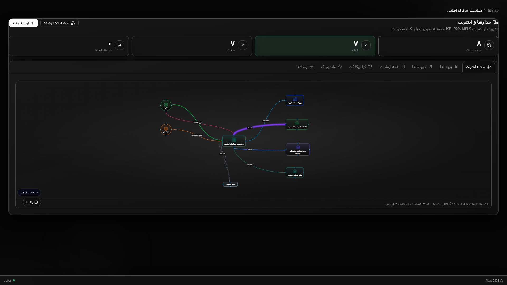Click the MPLS 200M link label

[266, 121]
